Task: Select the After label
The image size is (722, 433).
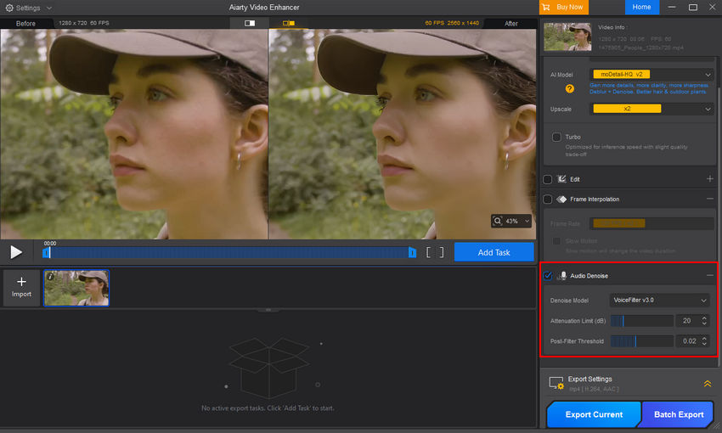Action: 511,24
